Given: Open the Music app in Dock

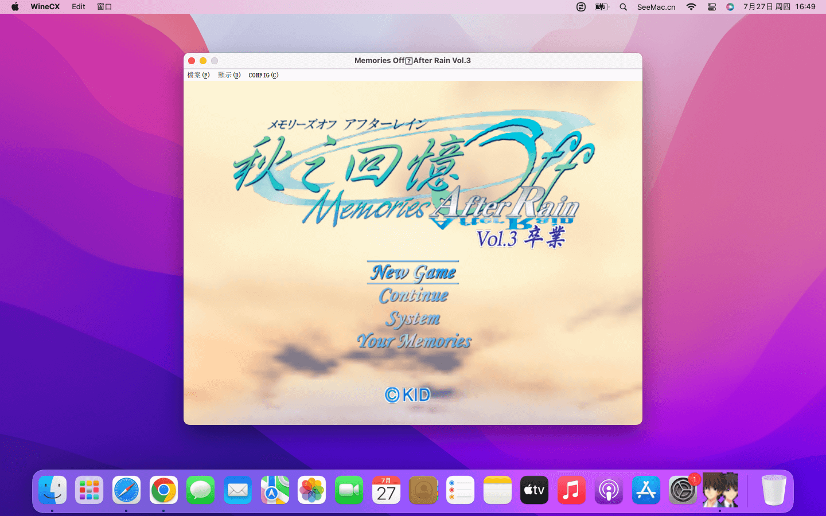Looking at the screenshot, I should (571, 490).
